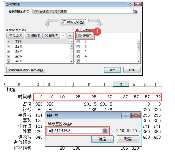Toggle category label 5 checkbox
The height and width of the screenshot is (152, 175).
coord(78,61)
